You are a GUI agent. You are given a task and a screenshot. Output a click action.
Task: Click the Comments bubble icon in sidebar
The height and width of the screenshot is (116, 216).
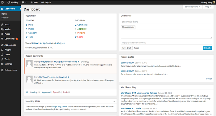[2, 39]
